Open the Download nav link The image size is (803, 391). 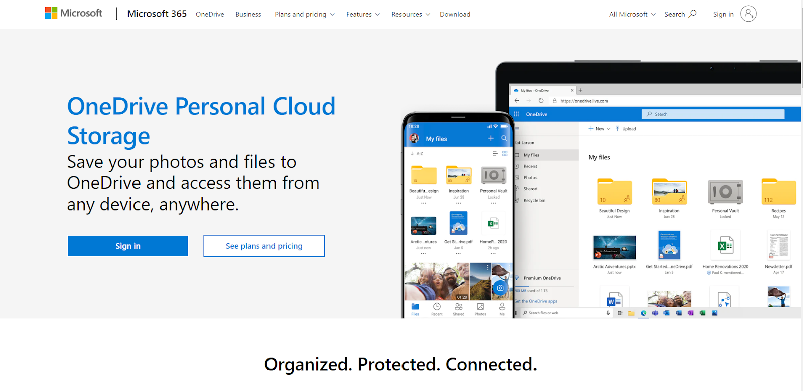tap(455, 14)
